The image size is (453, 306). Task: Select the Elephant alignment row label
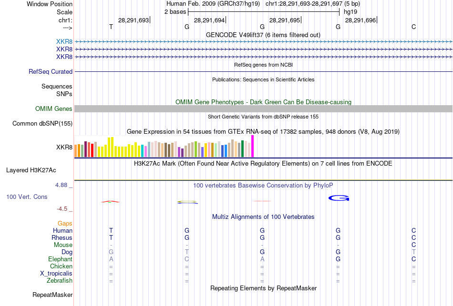[x=60, y=259]
